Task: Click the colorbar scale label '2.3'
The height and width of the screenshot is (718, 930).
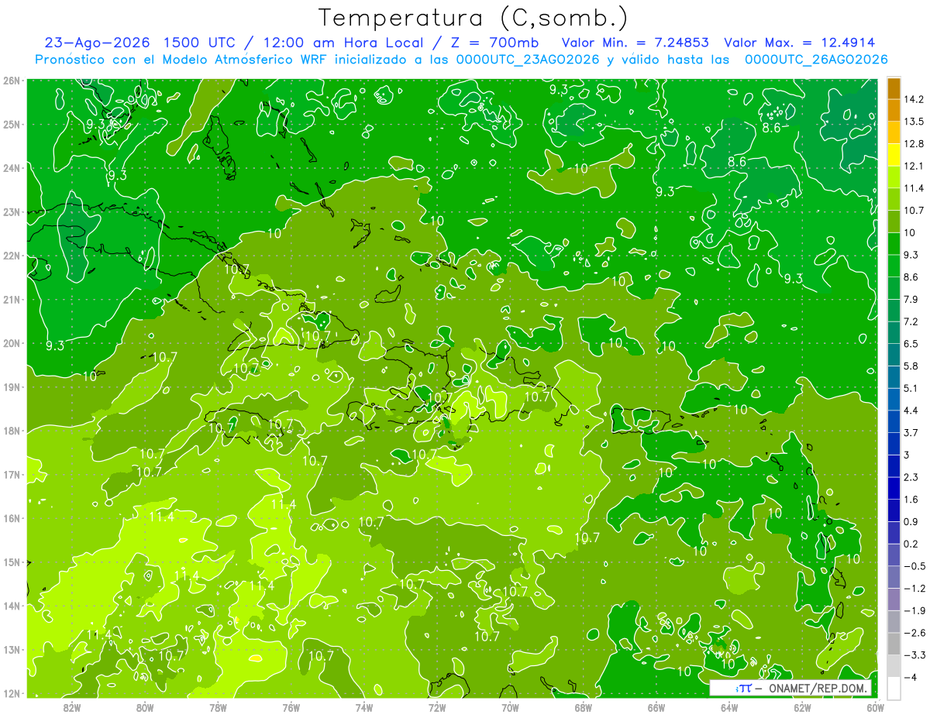Action: [911, 477]
